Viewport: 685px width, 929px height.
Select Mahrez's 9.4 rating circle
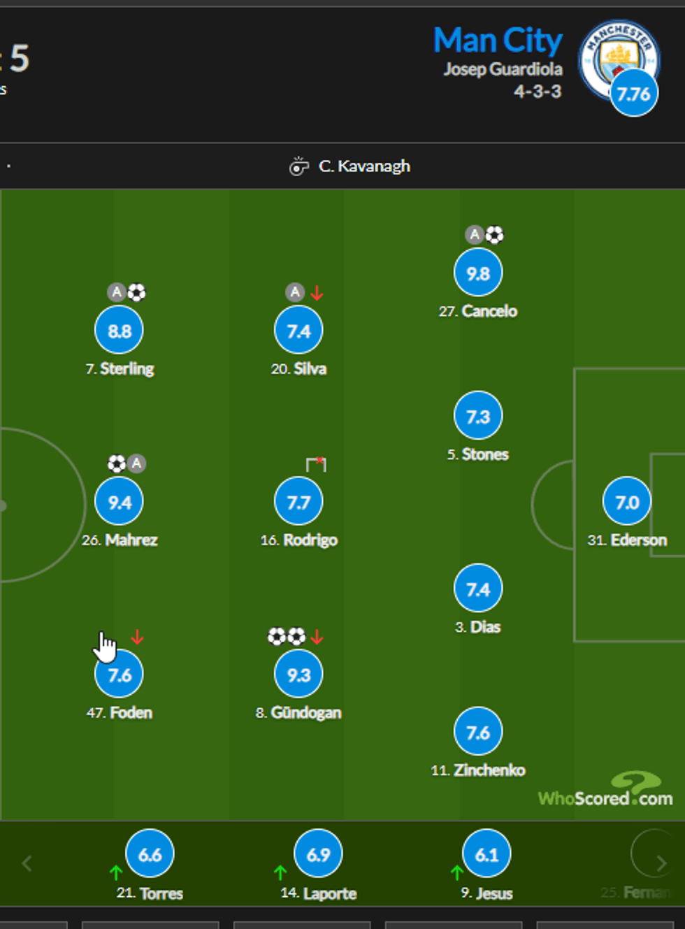(119, 502)
